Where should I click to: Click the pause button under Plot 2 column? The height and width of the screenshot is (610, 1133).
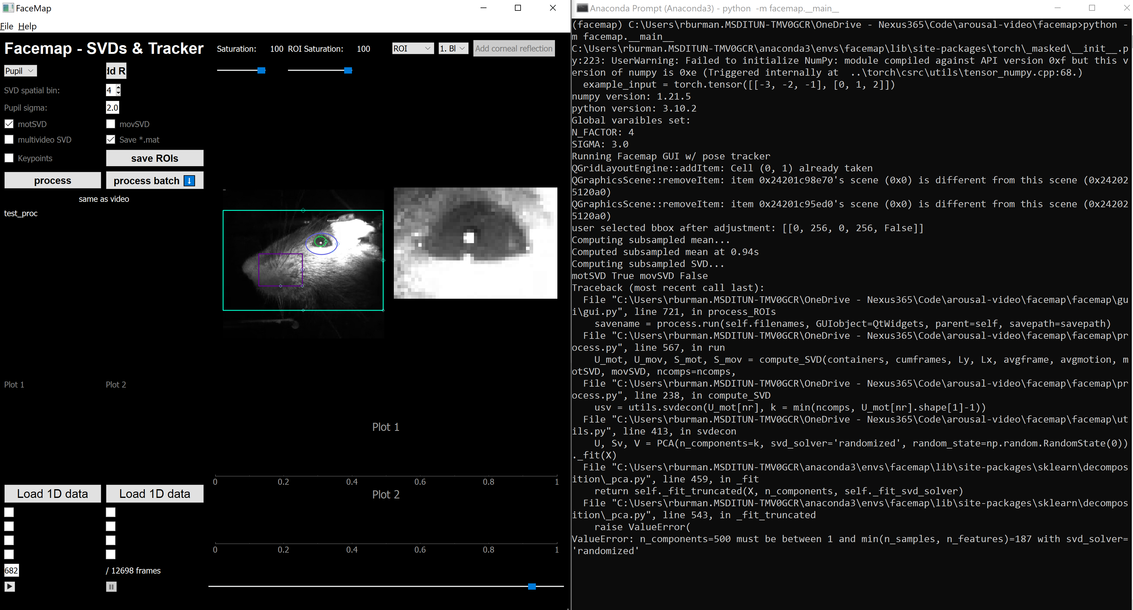(111, 587)
